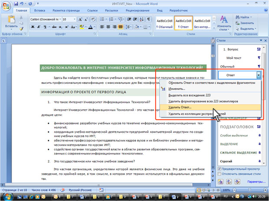Click the Заменить button
This screenshot has height=201, width=269.
pyautogui.click(x=245, y=23)
